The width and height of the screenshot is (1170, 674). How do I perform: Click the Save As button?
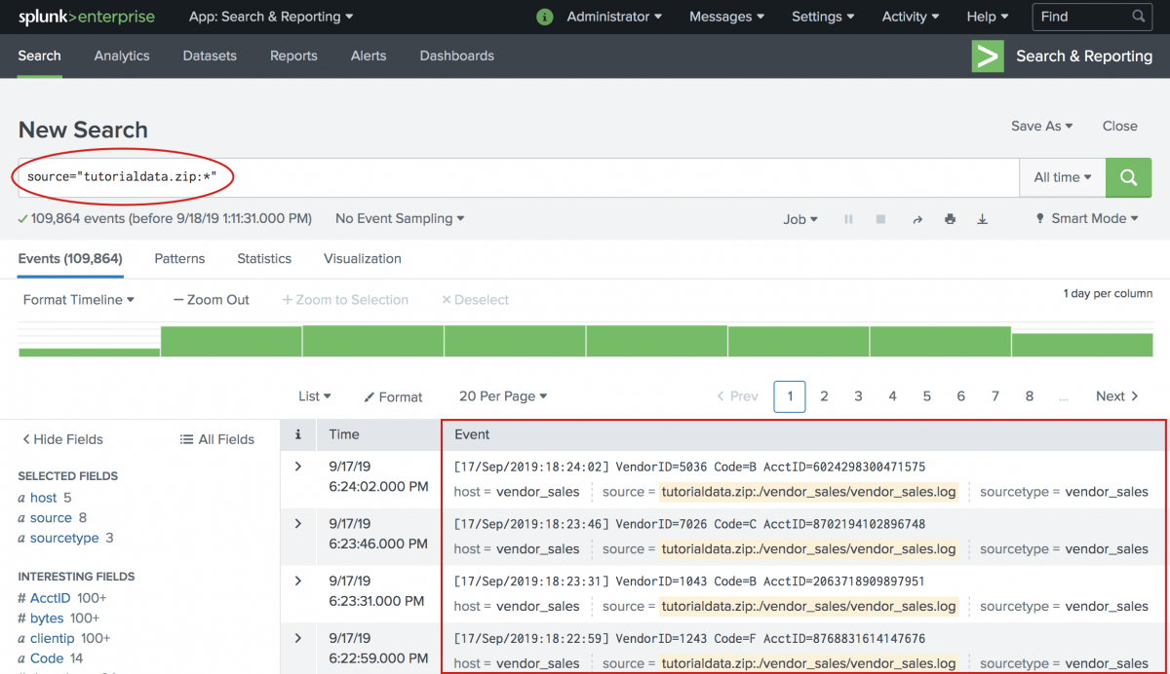[1041, 126]
